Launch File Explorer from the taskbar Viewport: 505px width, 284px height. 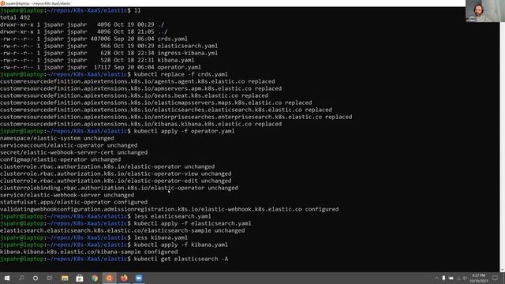click(65, 278)
